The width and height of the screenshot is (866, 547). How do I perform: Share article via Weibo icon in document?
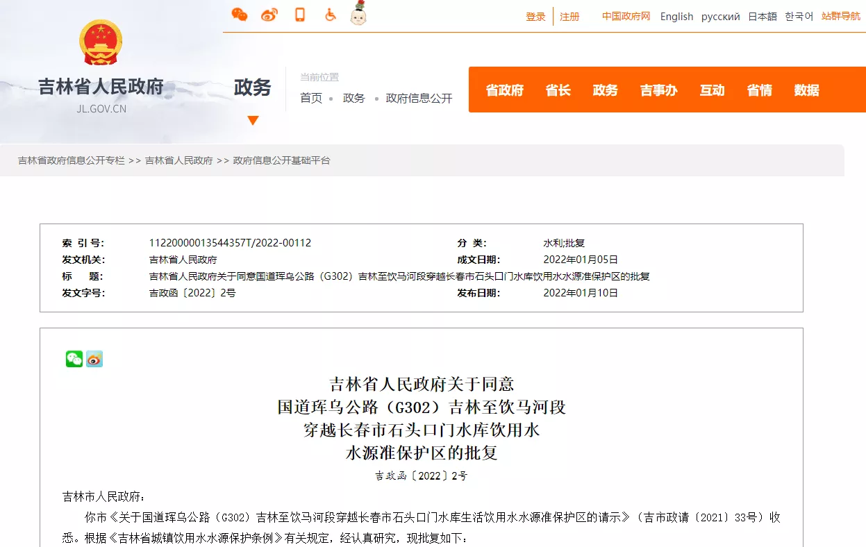pos(94,359)
